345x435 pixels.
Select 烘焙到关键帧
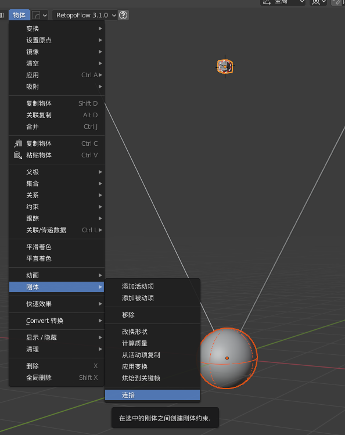pos(152,379)
